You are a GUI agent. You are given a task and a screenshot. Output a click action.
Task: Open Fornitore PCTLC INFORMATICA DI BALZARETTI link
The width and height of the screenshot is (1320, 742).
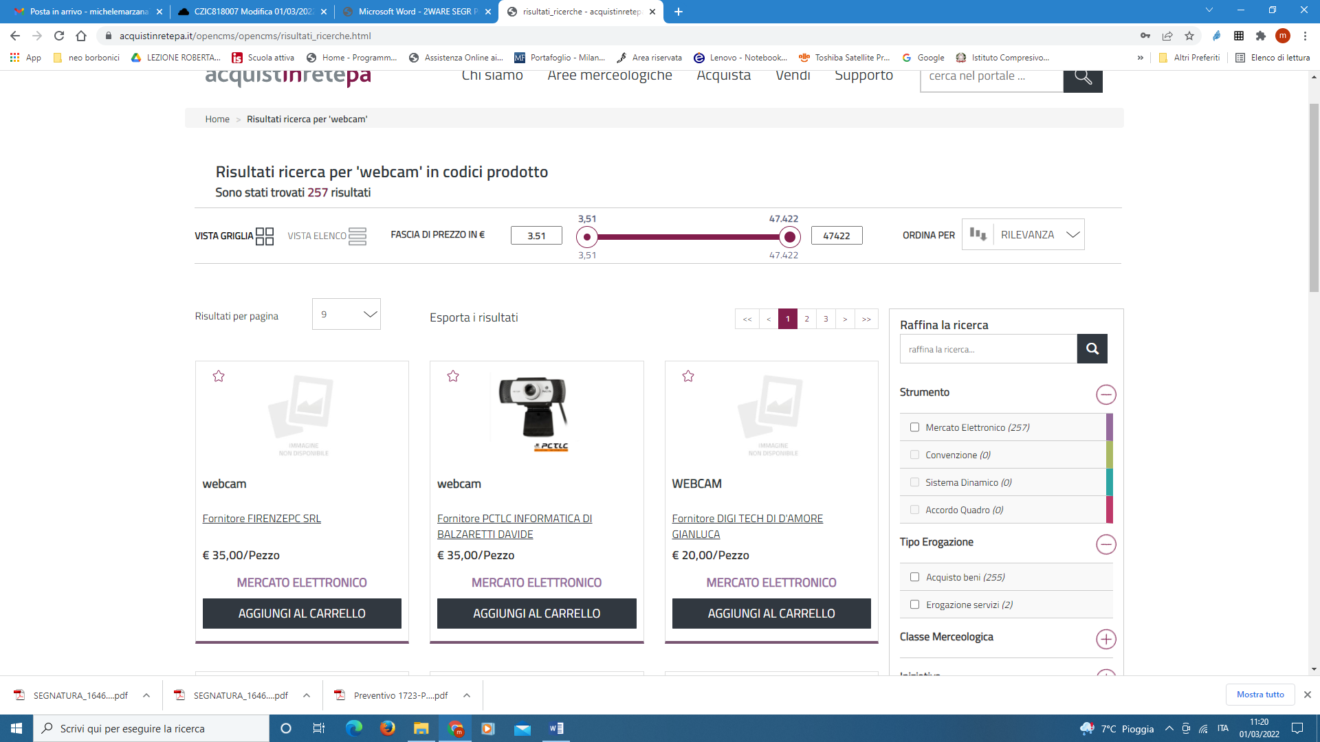click(x=514, y=526)
